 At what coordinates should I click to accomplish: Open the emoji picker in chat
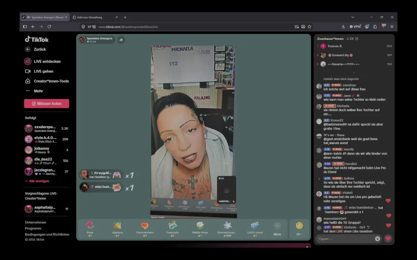point(377,239)
